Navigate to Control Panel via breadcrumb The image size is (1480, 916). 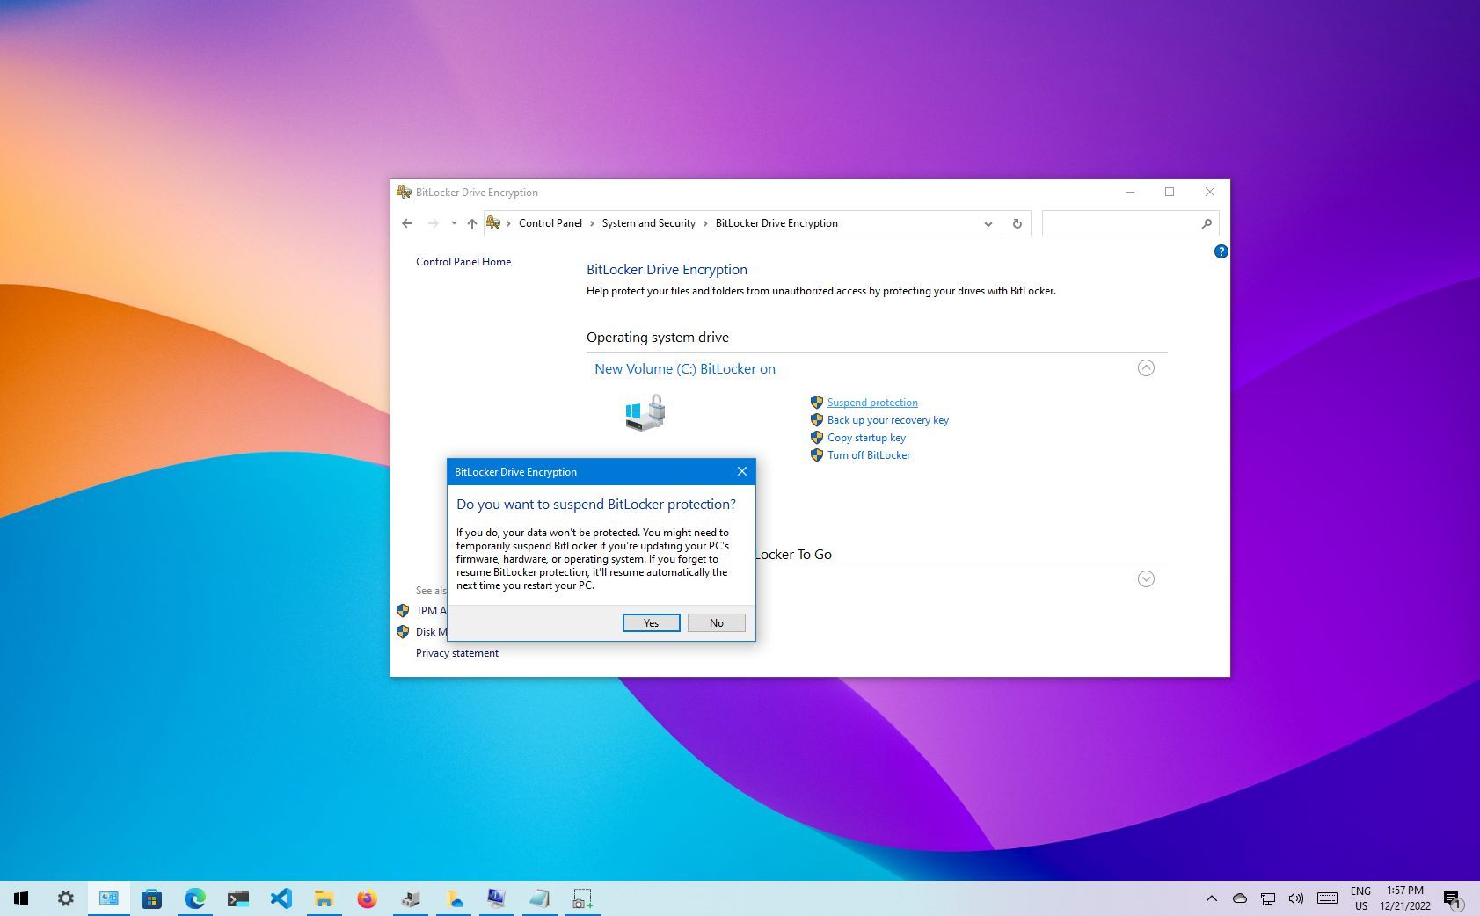pos(550,223)
